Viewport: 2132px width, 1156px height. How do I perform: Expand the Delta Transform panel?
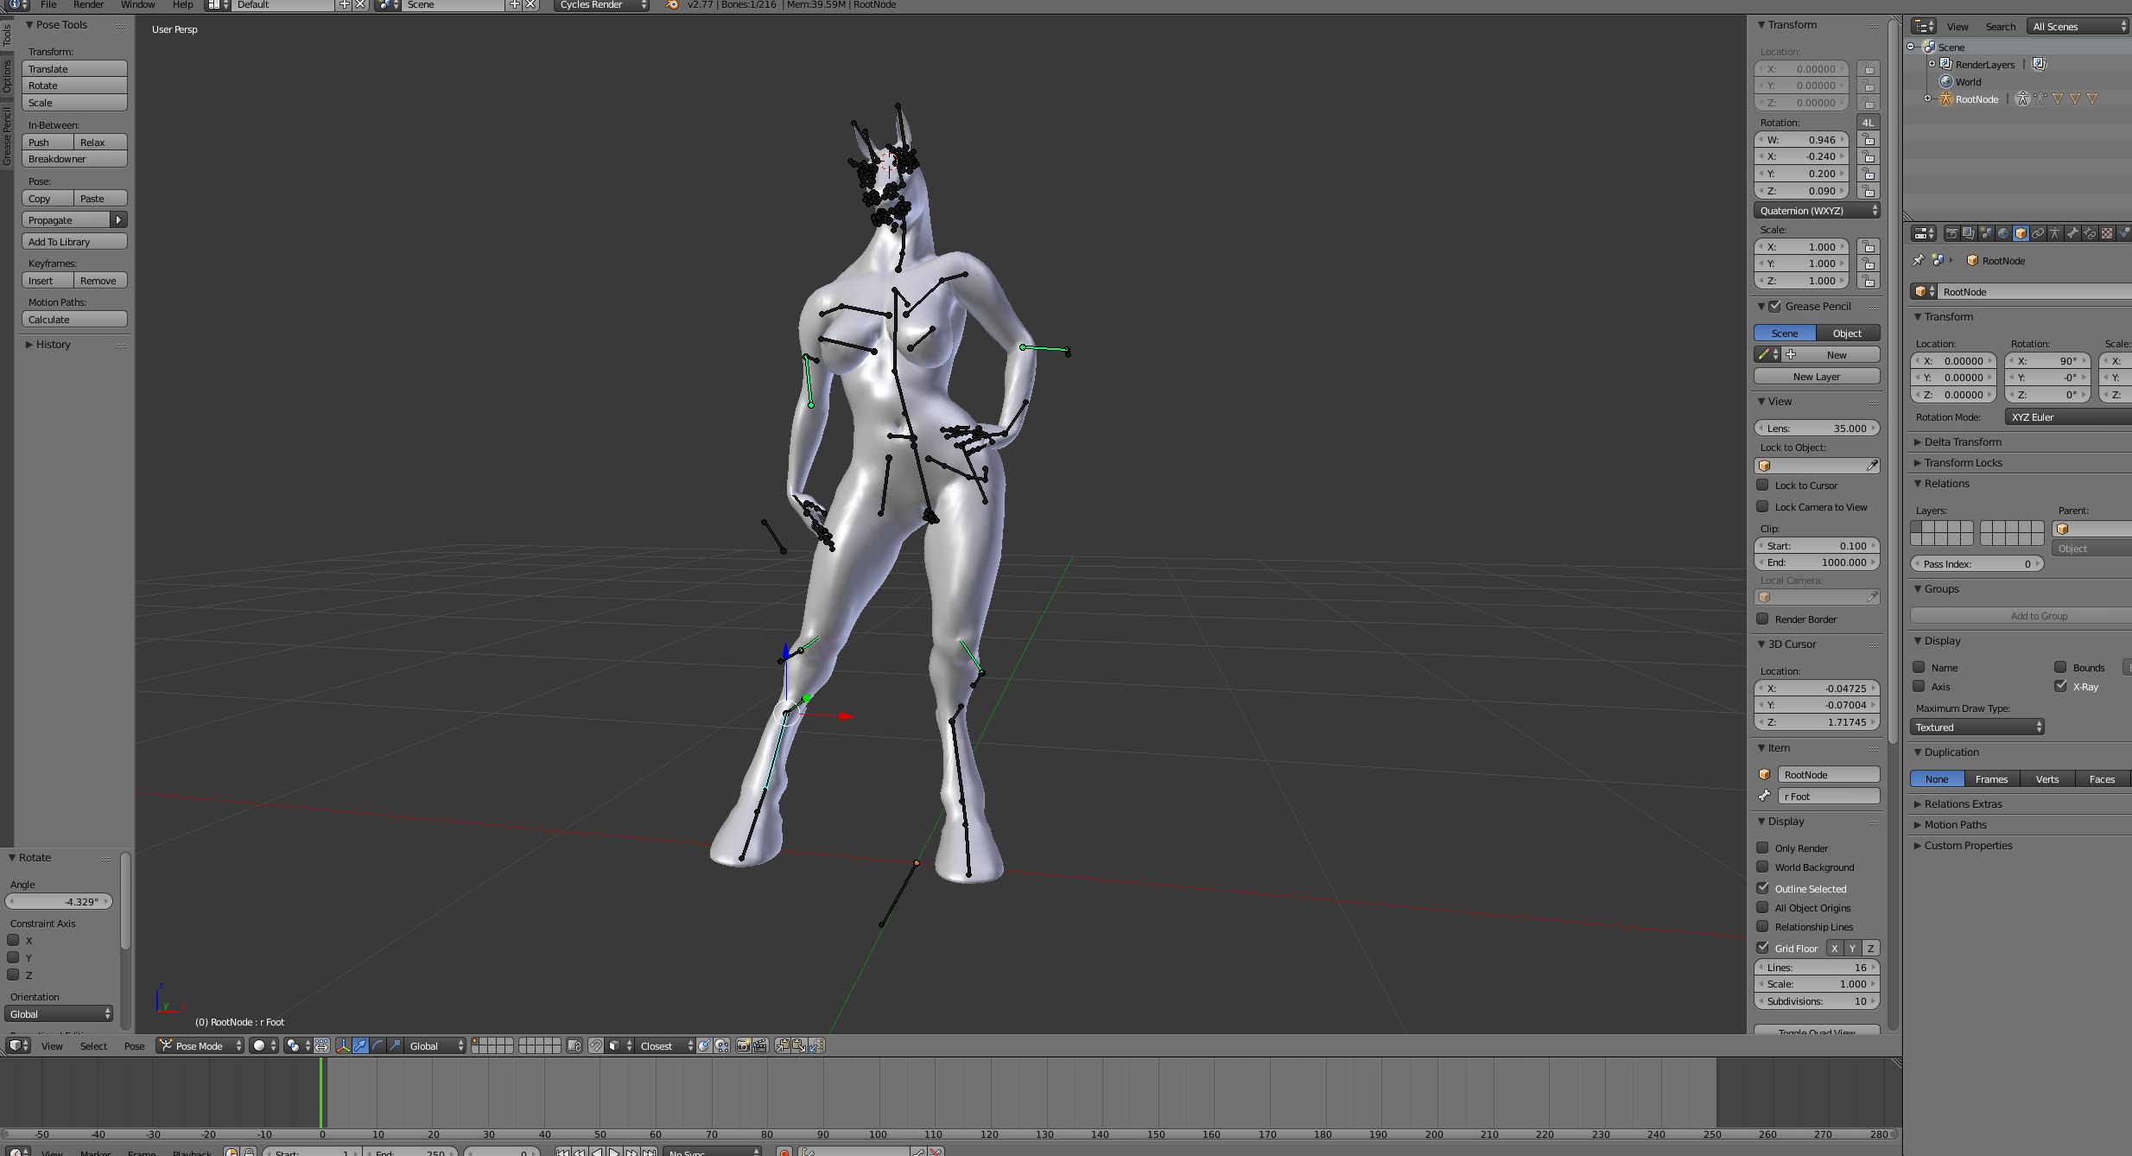(1962, 441)
